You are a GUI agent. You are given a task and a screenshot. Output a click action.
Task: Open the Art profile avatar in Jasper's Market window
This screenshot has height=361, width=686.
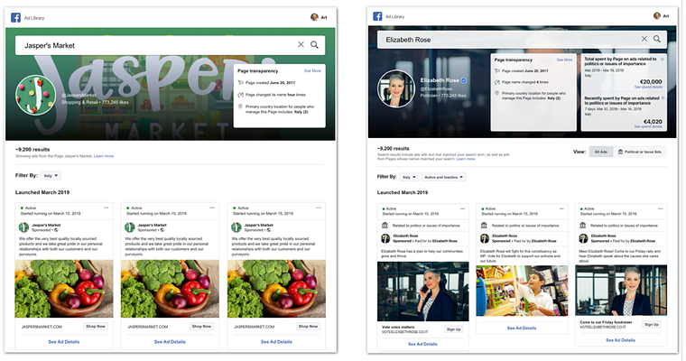click(x=314, y=17)
